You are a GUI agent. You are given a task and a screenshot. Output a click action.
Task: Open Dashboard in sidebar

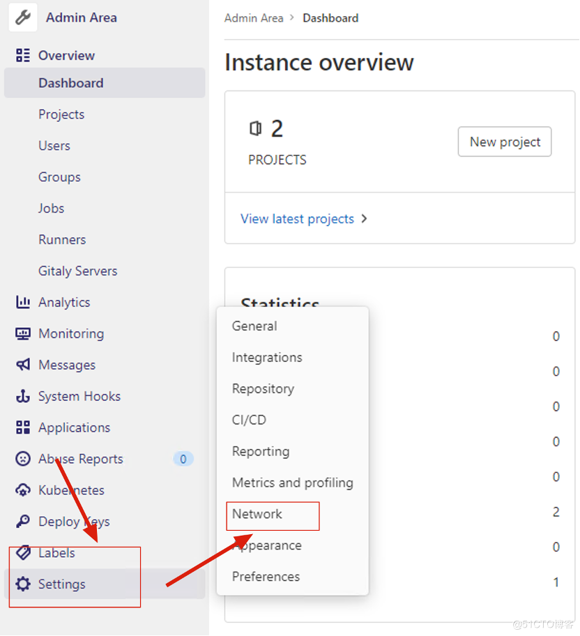(x=105, y=83)
